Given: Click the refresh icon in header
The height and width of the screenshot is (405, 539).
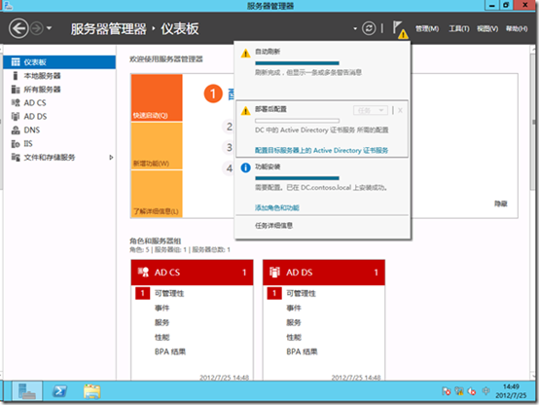Looking at the screenshot, I should 369,28.
